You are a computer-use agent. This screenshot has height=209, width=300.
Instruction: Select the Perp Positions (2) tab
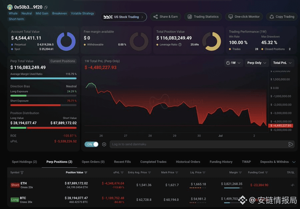59,162
